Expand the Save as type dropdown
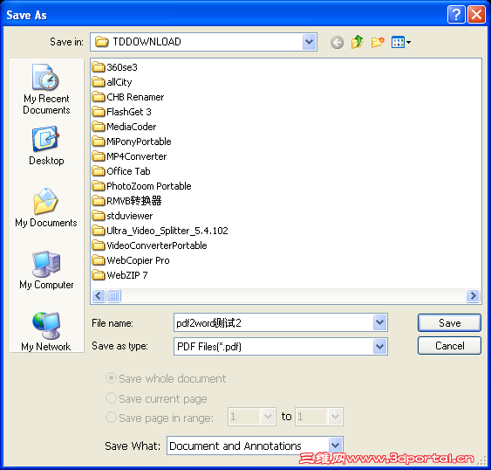The height and width of the screenshot is (470, 491). [x=379, y=346]
